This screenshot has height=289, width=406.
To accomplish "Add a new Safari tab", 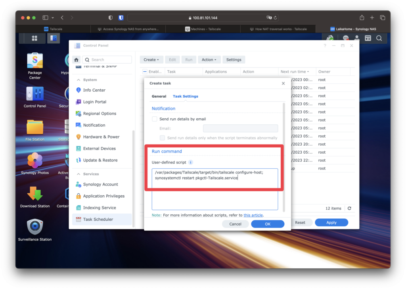I will tap(372, 17).
